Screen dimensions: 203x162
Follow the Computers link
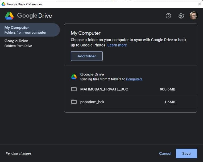[x=134, y=79]
